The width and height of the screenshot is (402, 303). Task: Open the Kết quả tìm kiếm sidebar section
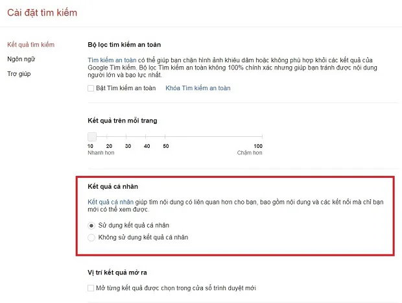[x=30, y=45]
